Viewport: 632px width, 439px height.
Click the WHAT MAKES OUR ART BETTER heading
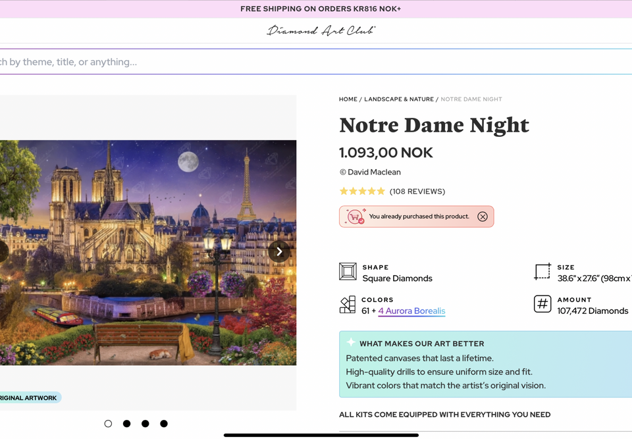point(421,344)
